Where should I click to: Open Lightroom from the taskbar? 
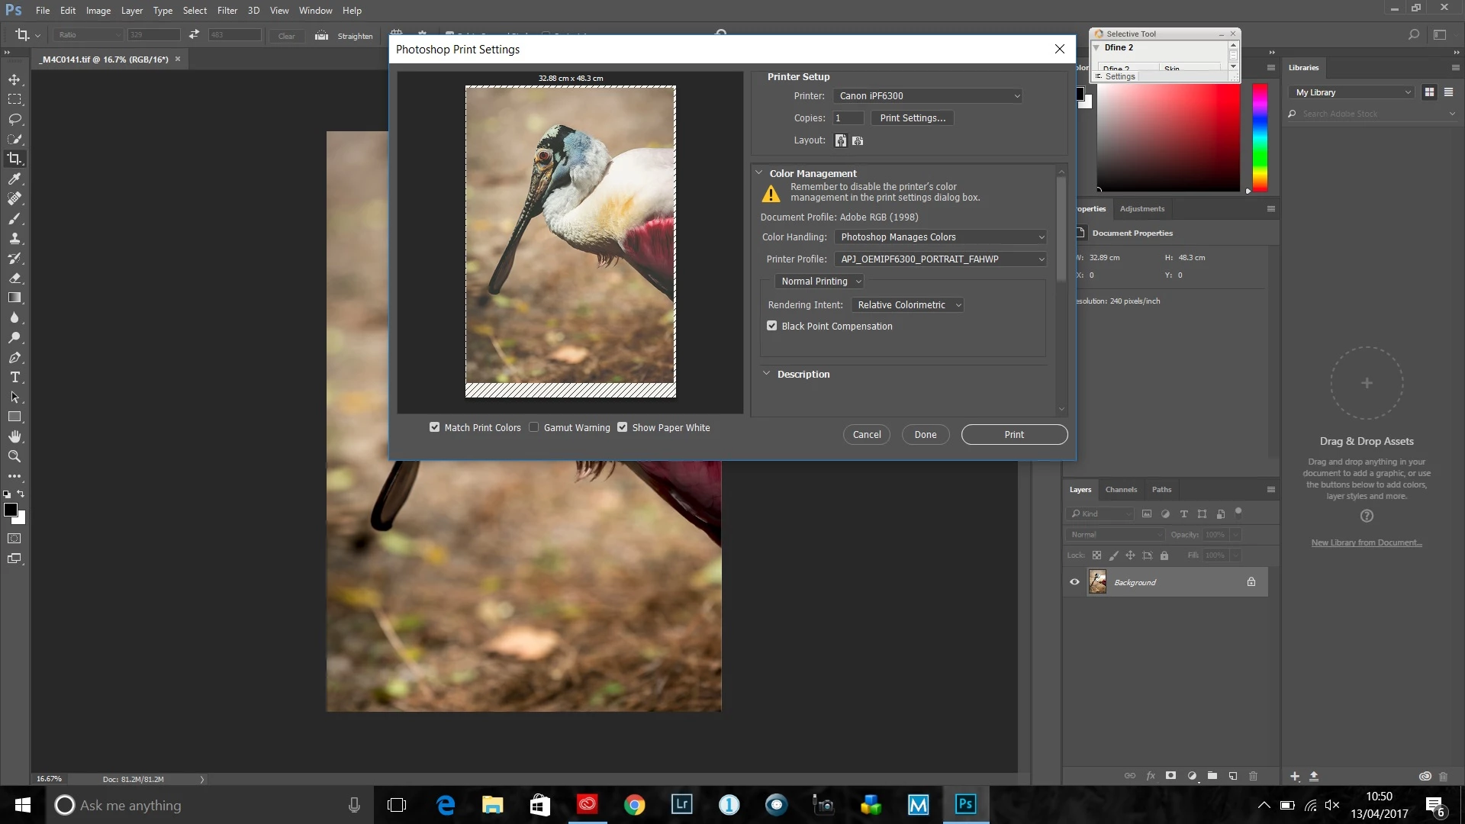click(x=681, y=804)
